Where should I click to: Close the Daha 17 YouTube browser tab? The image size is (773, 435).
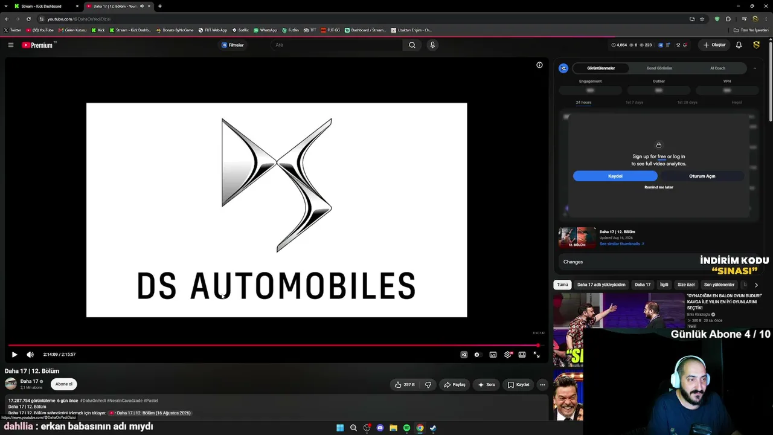coord(150,6)
